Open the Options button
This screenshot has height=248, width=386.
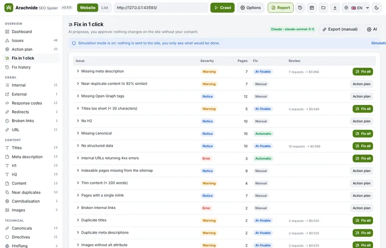pyautogui.click(x=250, y=8)
